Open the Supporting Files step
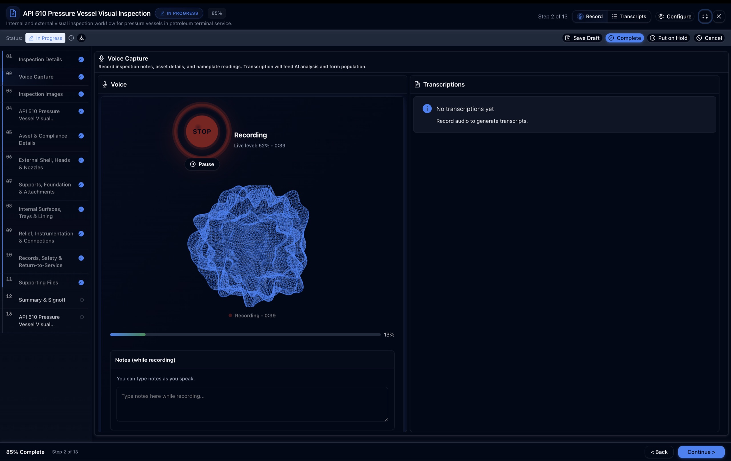 tap(45, 283)
